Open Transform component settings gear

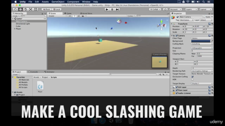tap(212, 24)
